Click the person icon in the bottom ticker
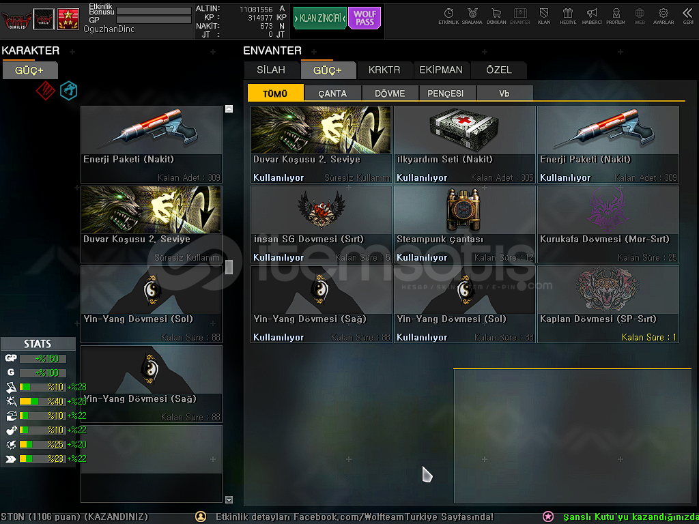The image size is (699, 524). (x=201, y=516)
